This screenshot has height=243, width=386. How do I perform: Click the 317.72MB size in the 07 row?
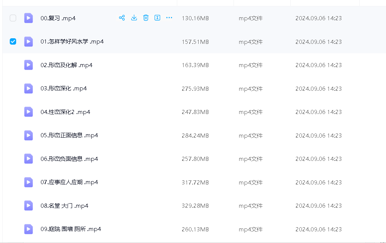[195, 182]
